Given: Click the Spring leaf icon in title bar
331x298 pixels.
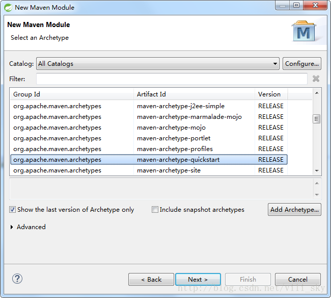Looking at the screenshot, I should point(8,8).
